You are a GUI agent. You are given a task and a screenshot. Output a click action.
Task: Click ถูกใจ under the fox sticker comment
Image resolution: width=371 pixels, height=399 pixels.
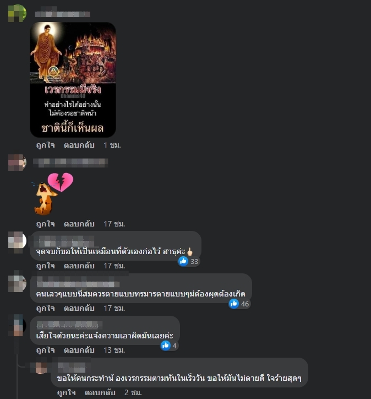[x=46, y=224]
